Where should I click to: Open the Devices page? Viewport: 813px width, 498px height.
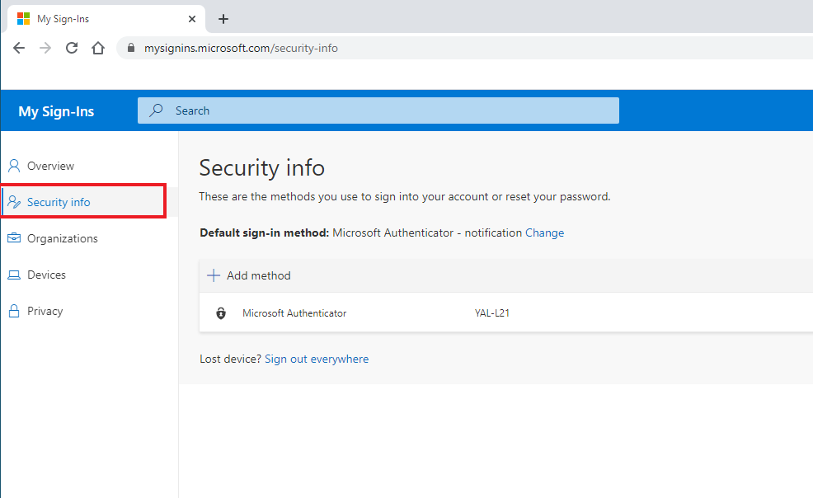click(x=46, y=275)
